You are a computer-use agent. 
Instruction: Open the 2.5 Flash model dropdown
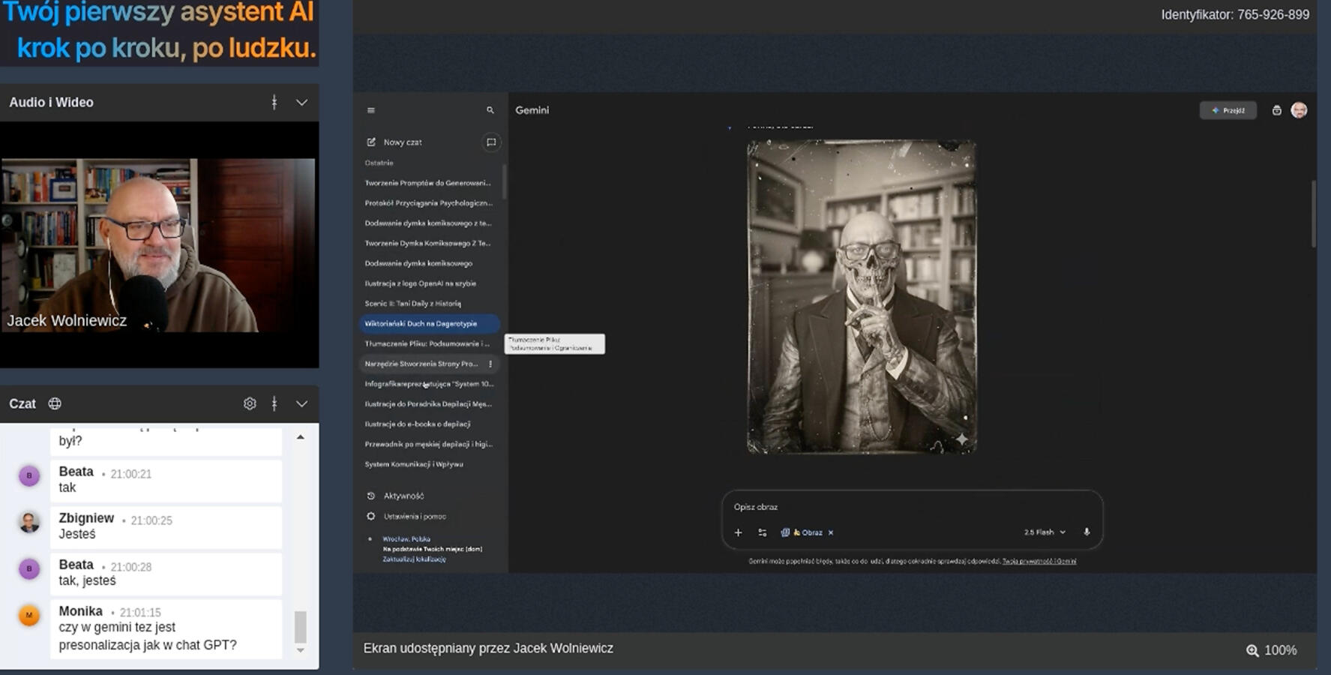coord(1045,532)
